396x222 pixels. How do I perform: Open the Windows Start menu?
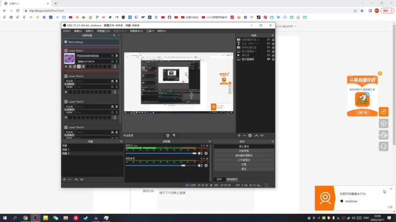(x=5, y=218)
